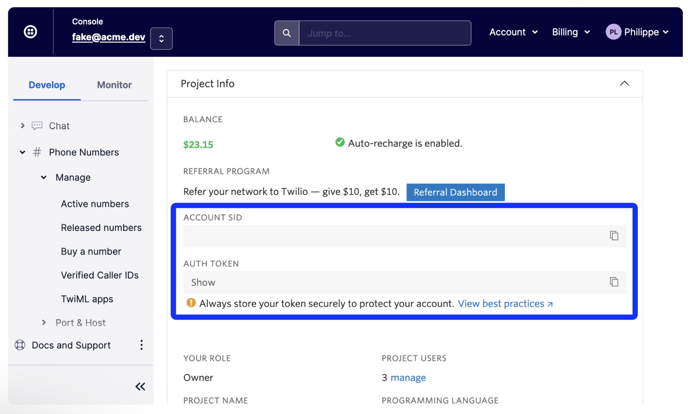Focus the Jump to search field

tap(385, 33)
